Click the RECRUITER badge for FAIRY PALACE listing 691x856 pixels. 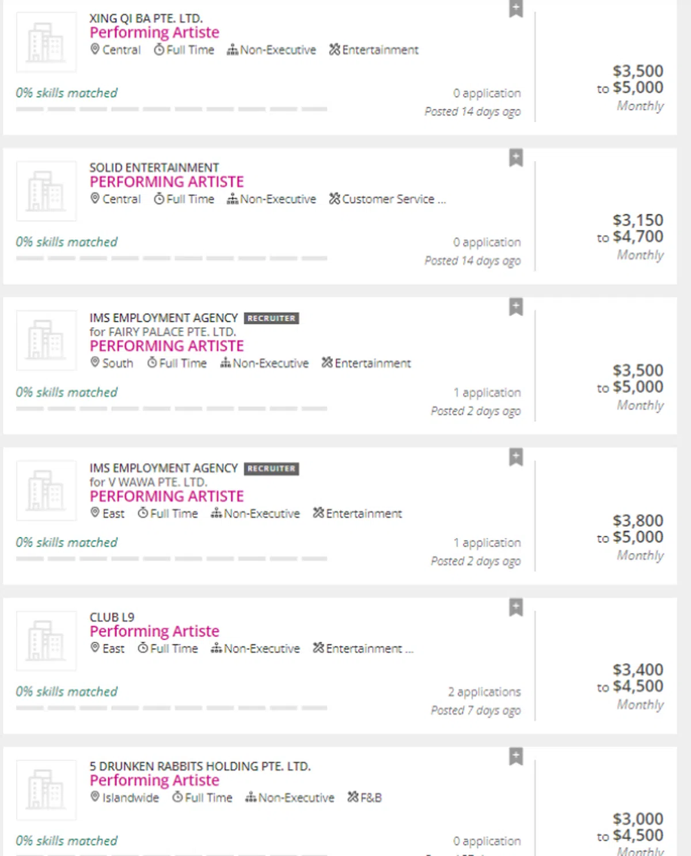point(271,318)
